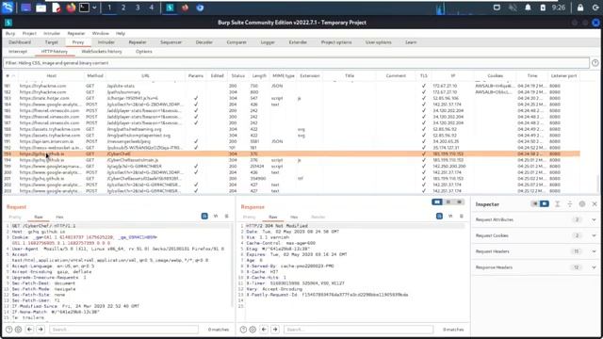Open the Inspector settings gear icon
The height and width of the screenshot is (339, 603).
pos(582,204)
